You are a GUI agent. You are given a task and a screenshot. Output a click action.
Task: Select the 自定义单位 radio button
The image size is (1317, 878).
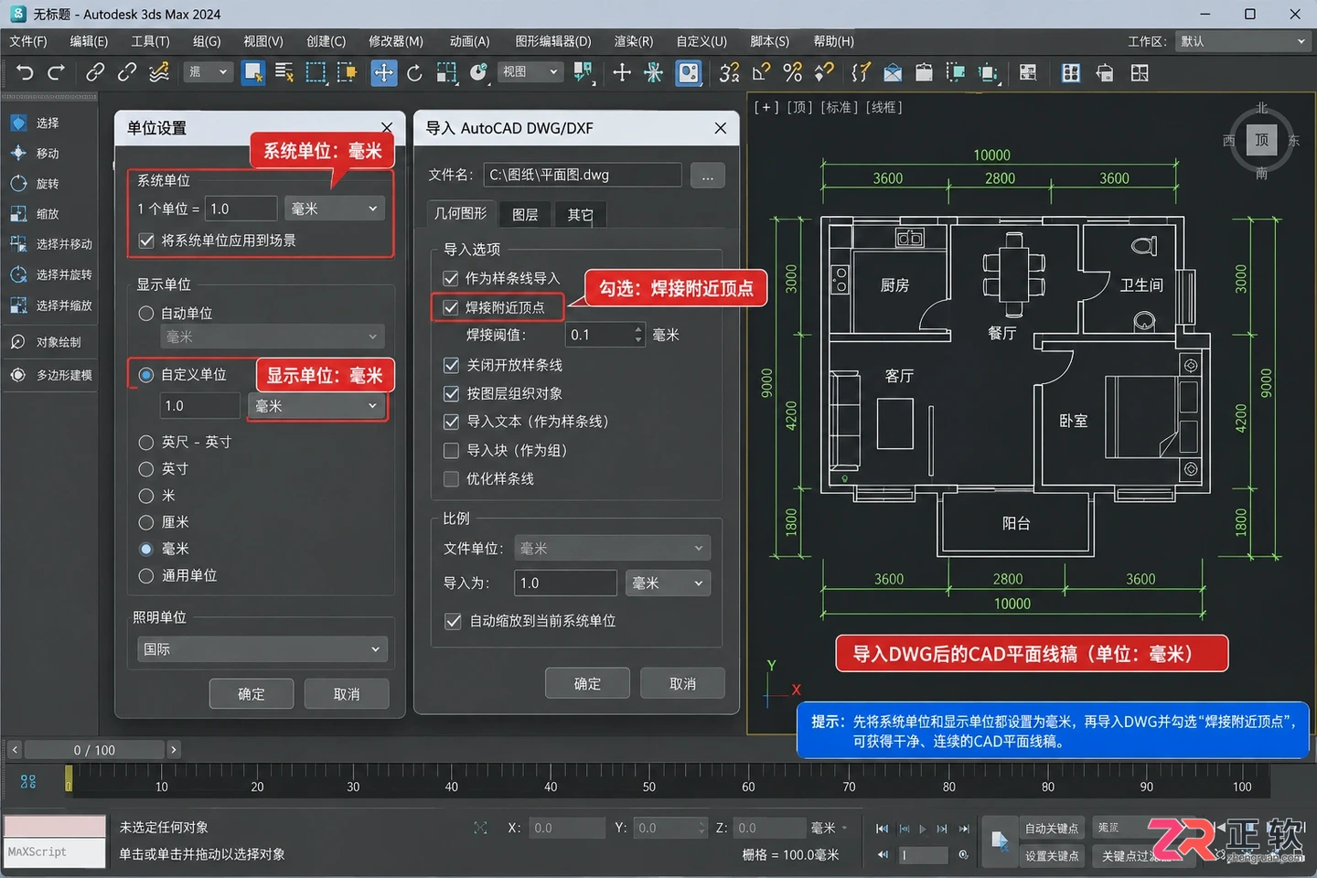(145, 375)
